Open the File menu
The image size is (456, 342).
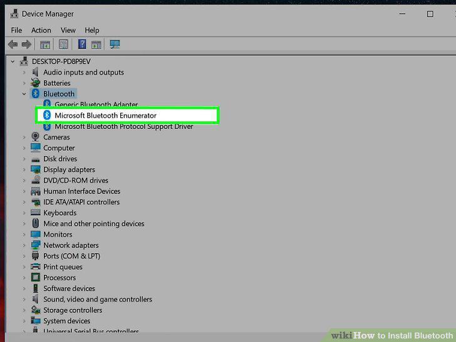[x=16, y=30]
